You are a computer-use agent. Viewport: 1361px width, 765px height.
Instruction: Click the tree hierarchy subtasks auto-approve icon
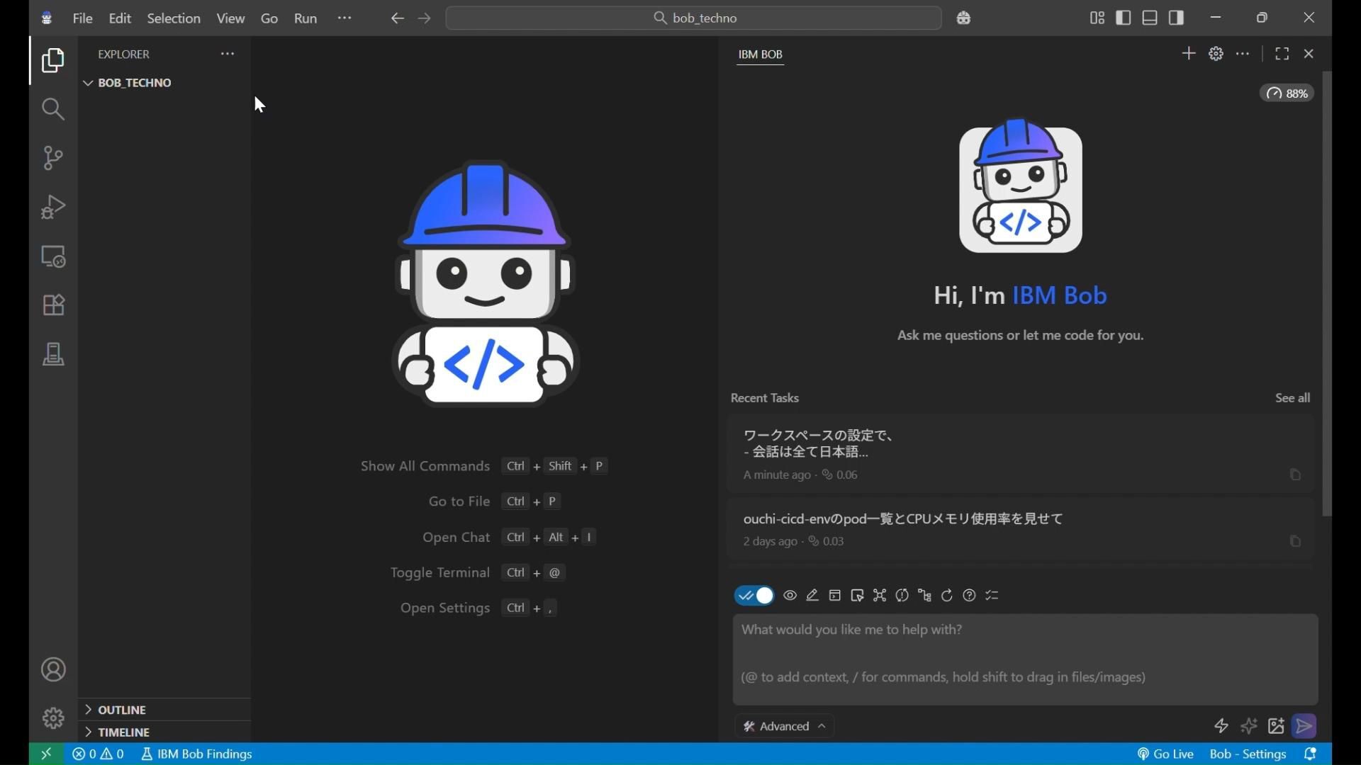[x=924, y=596]
